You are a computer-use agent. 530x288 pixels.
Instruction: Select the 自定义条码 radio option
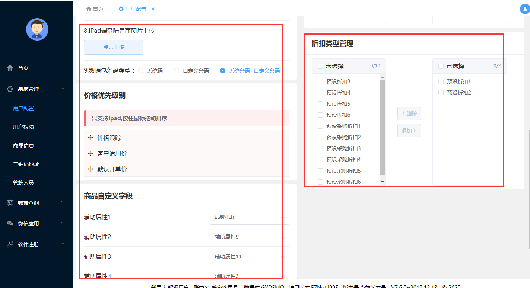point(177,71)
